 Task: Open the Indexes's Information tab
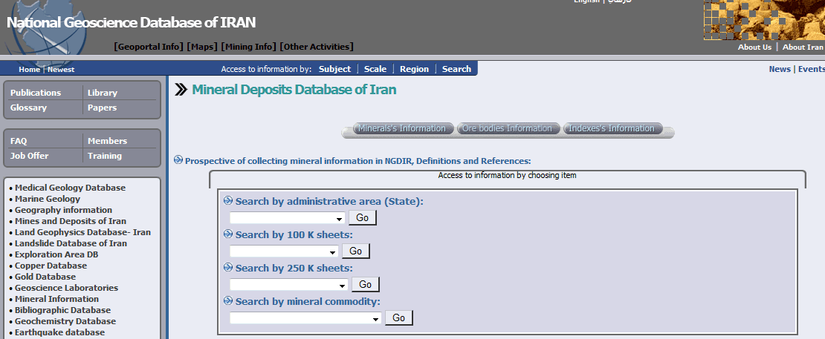tap(612, 128)
